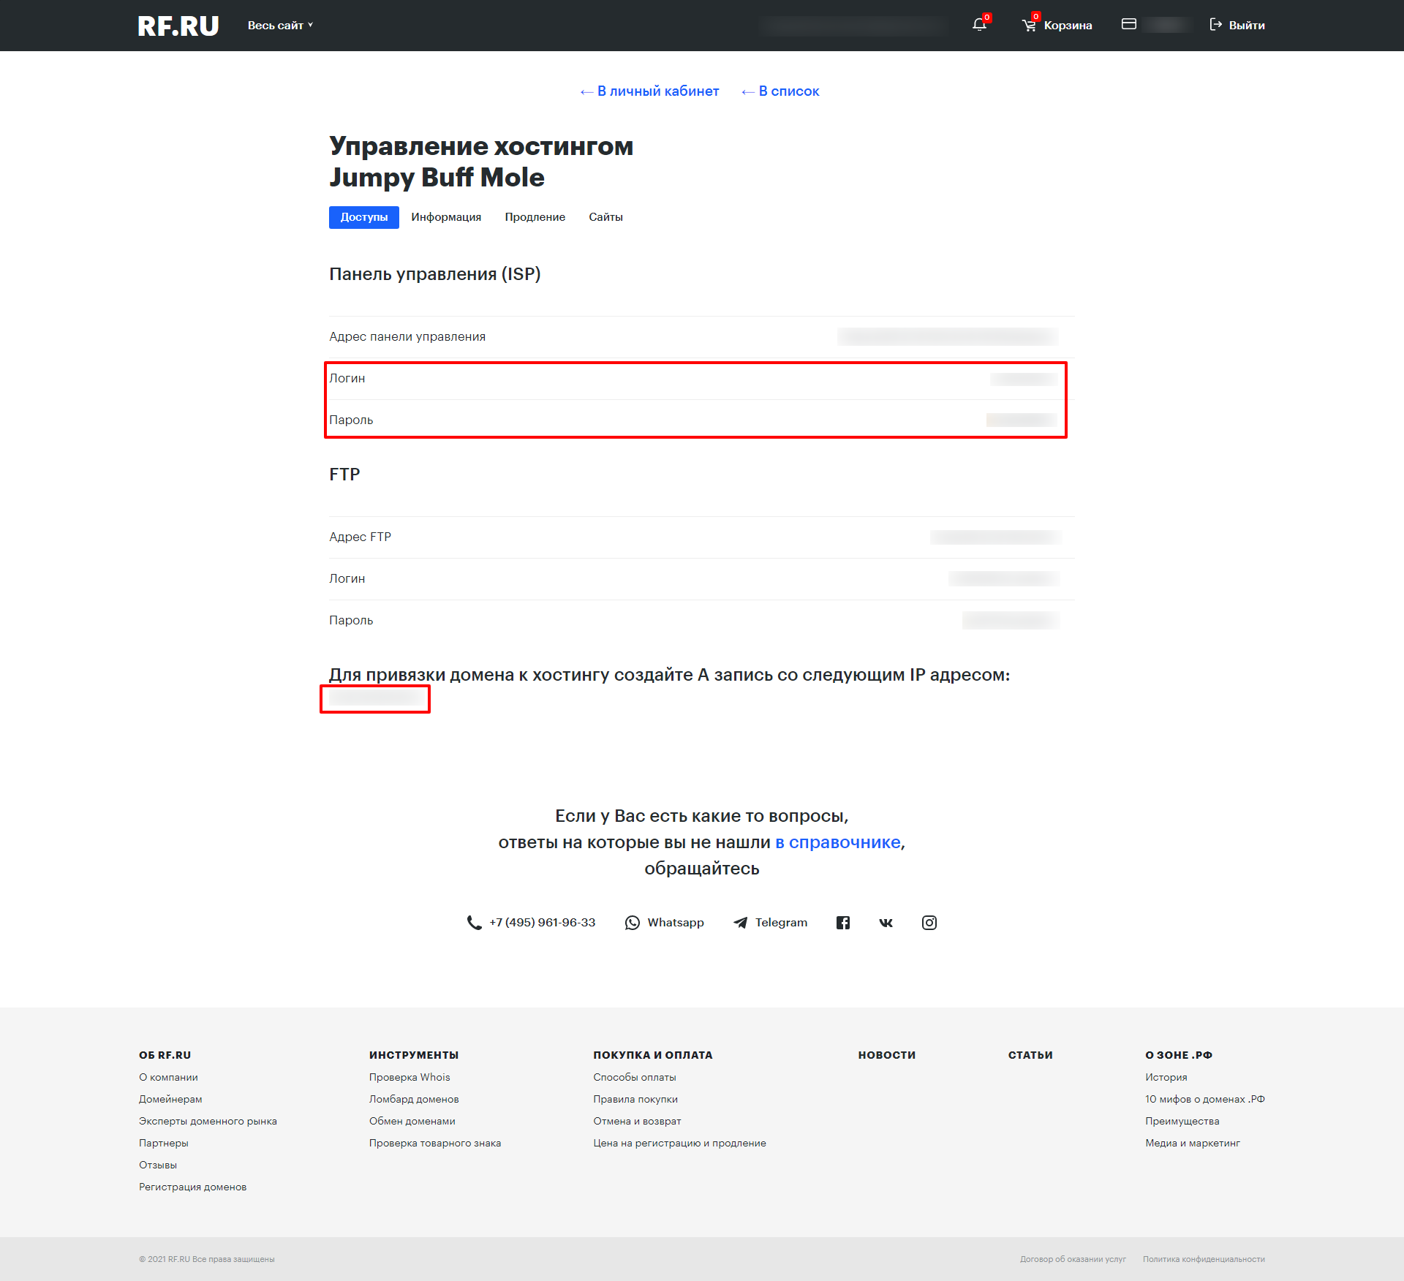1404x1281 pixels.
Task: Select the Доступы tab
Action: pyautogui.click(x=363, y=217)
